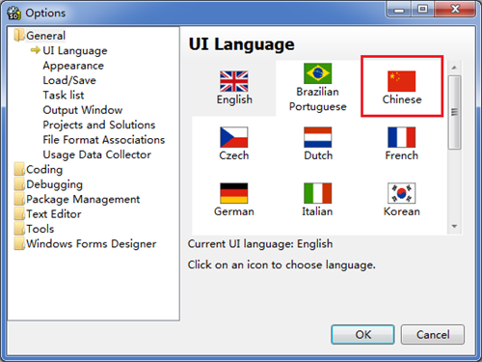
Task: Click the language list scrollbar thumb
Action: 454,112
